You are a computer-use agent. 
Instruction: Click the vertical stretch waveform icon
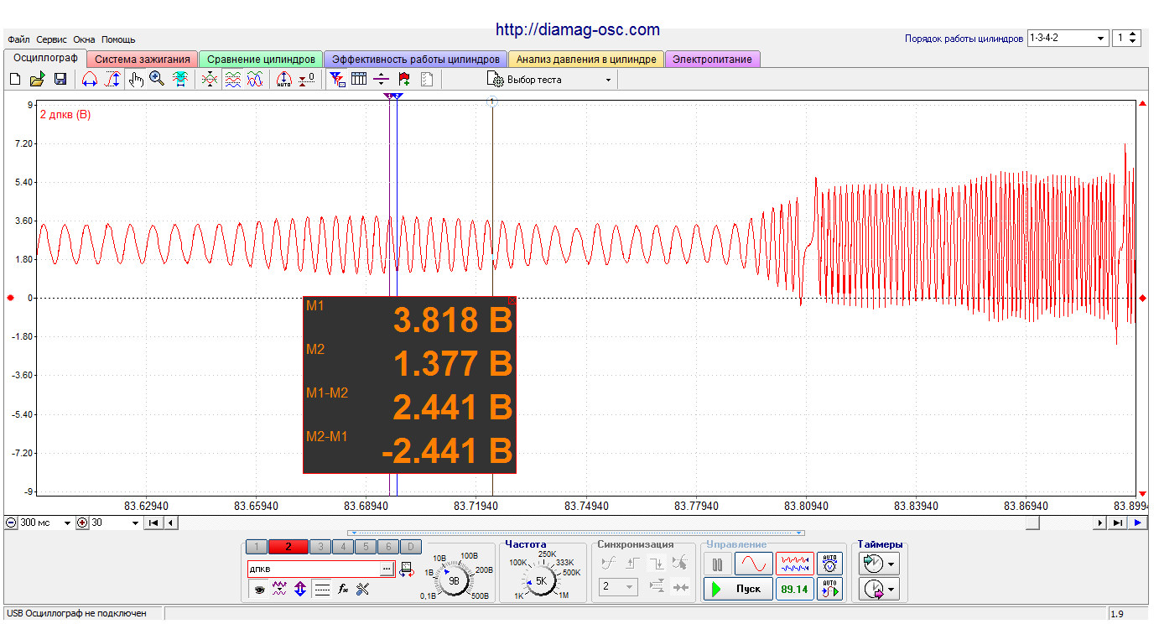[x=112, y=79]
